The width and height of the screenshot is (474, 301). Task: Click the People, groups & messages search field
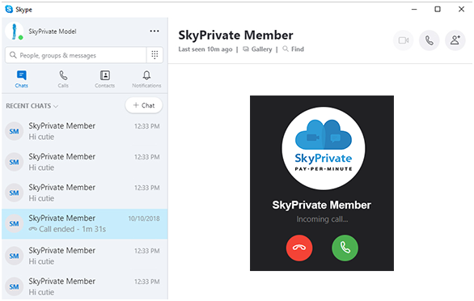pyautogui.click(x=76, y=55)
